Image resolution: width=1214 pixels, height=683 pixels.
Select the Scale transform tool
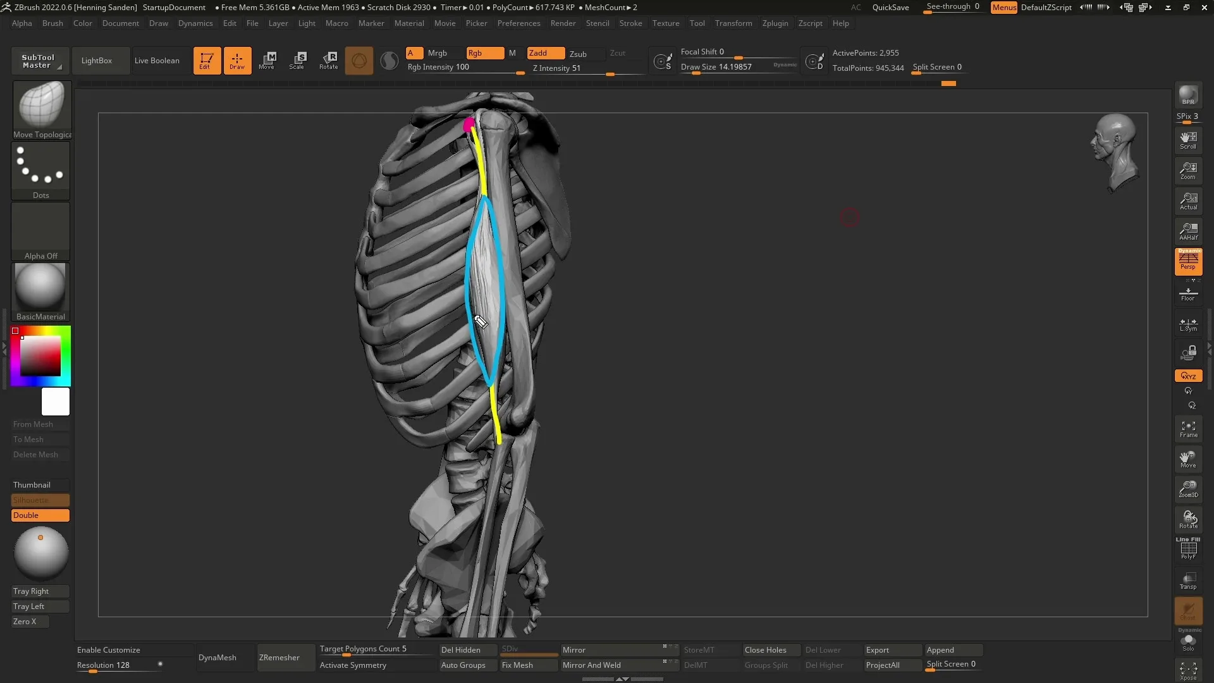pyautogui.click(x=297, y=61)
